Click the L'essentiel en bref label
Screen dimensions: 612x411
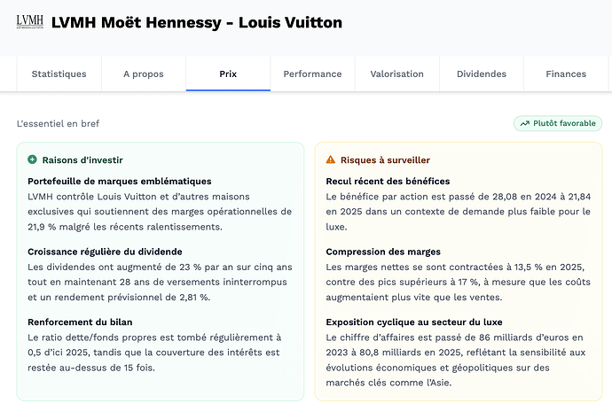click(x=58, y=124)
